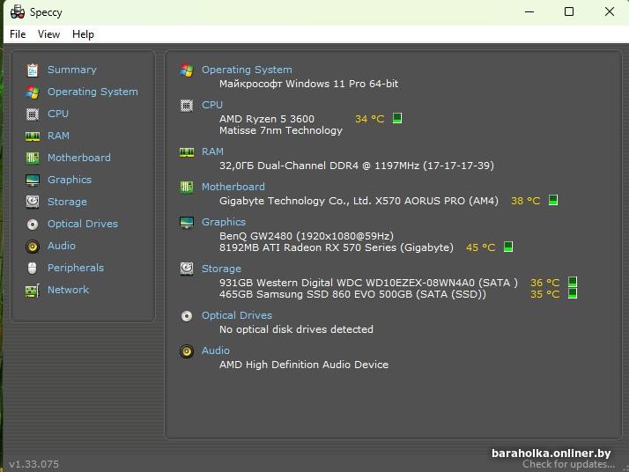
Task: Click the Optical Drives disc icon in sidebar
Action: coord(33,224)
